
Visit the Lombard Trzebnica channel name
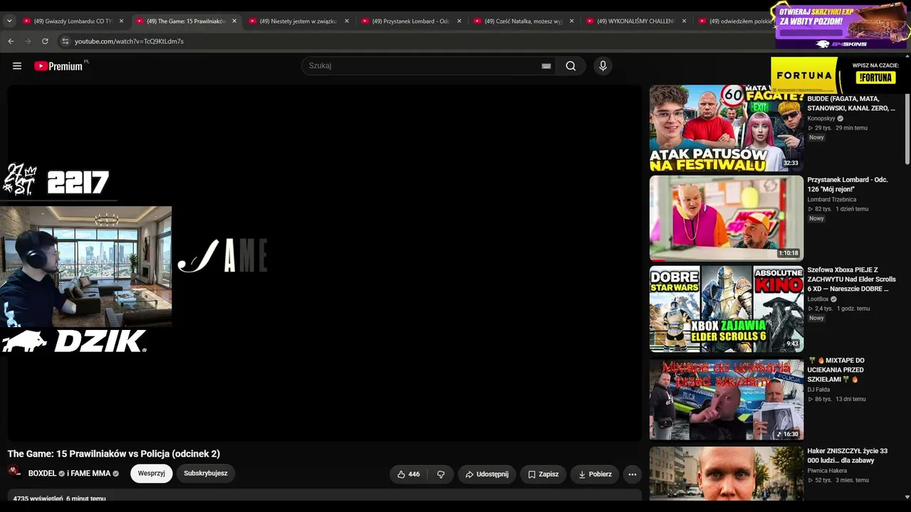click(831, 199)
